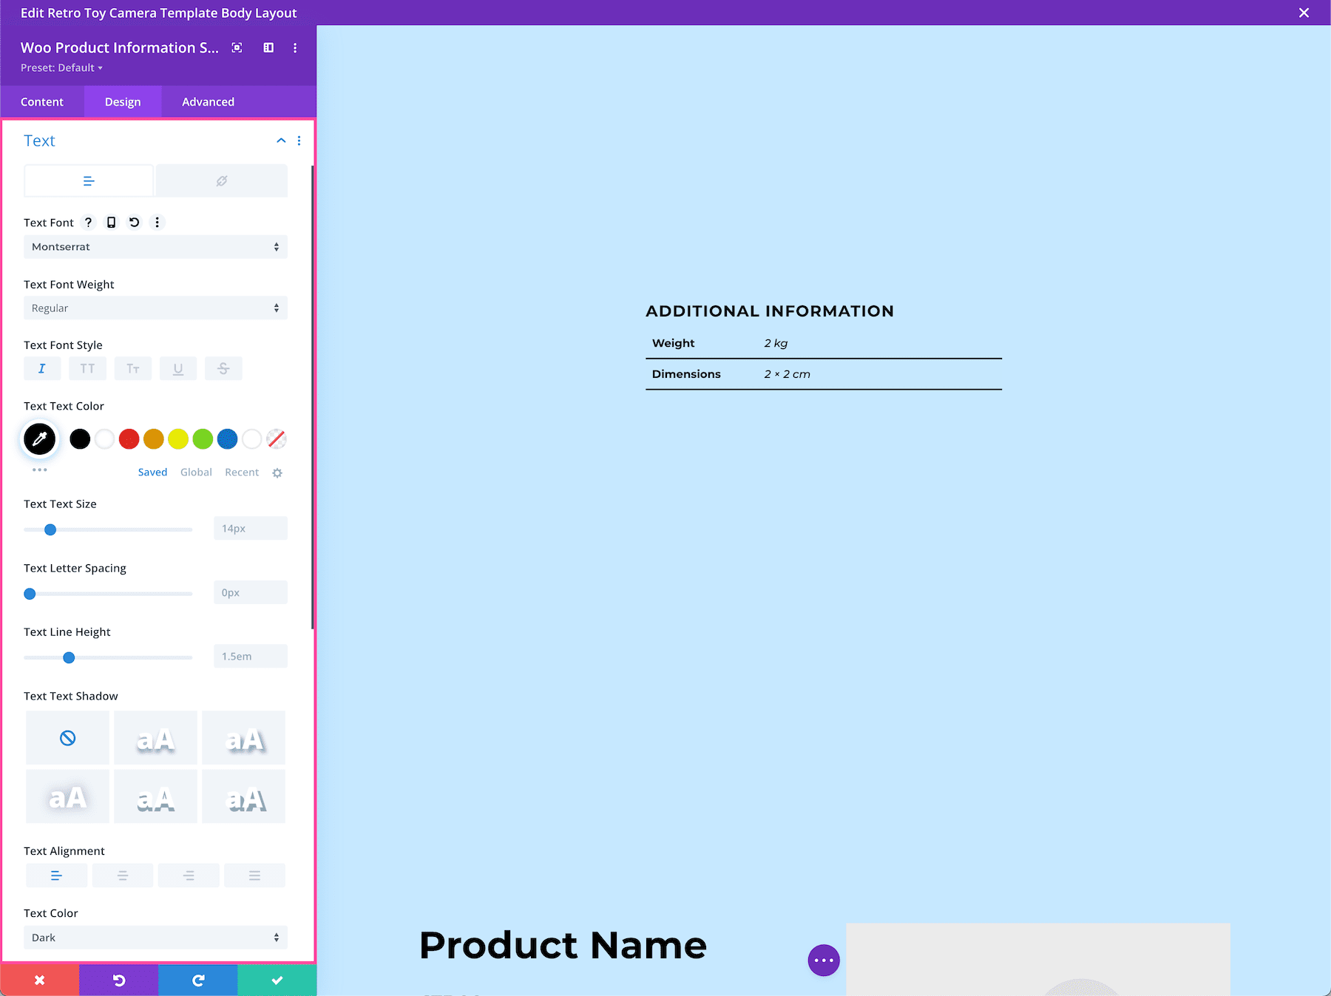
Task: Set text alignment to center
Action: tap(123, 875)
